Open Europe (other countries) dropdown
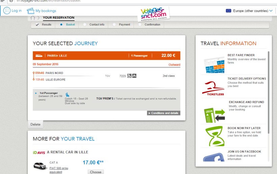Image resolution: width=277 pixels, height=174 pixels. point(249,11)
